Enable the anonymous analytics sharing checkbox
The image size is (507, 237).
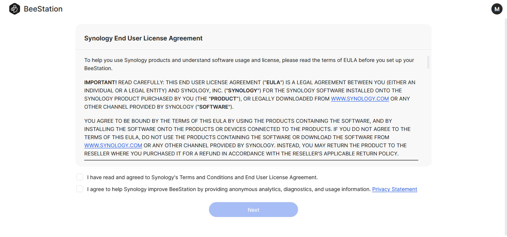click(x=80, y=189)
